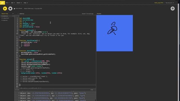This screenshot has height=101, width=180.
Task: Click code line "let sketchRNN"
Action: tap(25, 18)
